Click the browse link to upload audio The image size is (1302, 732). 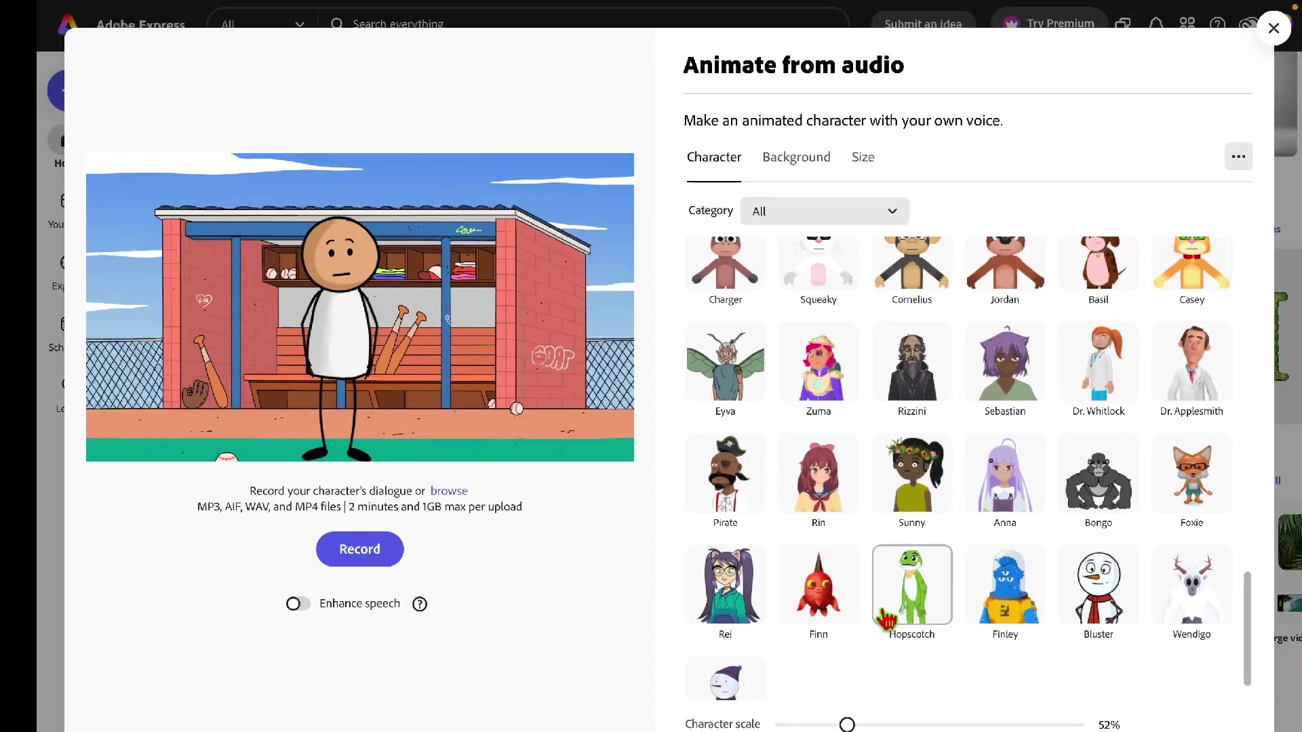pyautogui.click(x=450, y=490)
